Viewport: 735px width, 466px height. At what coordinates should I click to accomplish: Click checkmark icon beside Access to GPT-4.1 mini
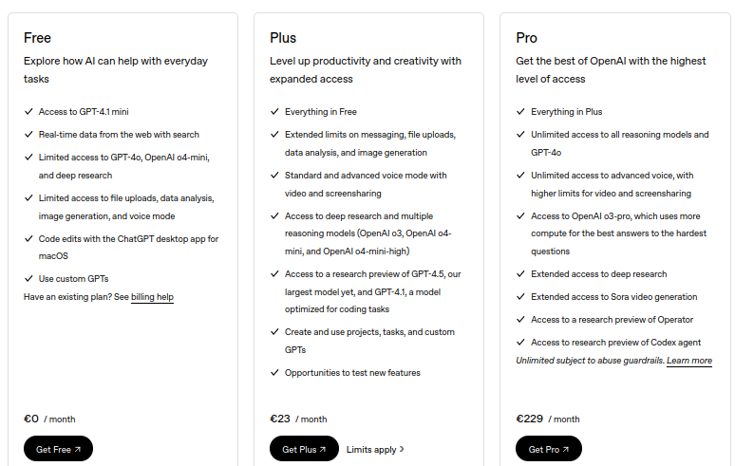[28, 111]
